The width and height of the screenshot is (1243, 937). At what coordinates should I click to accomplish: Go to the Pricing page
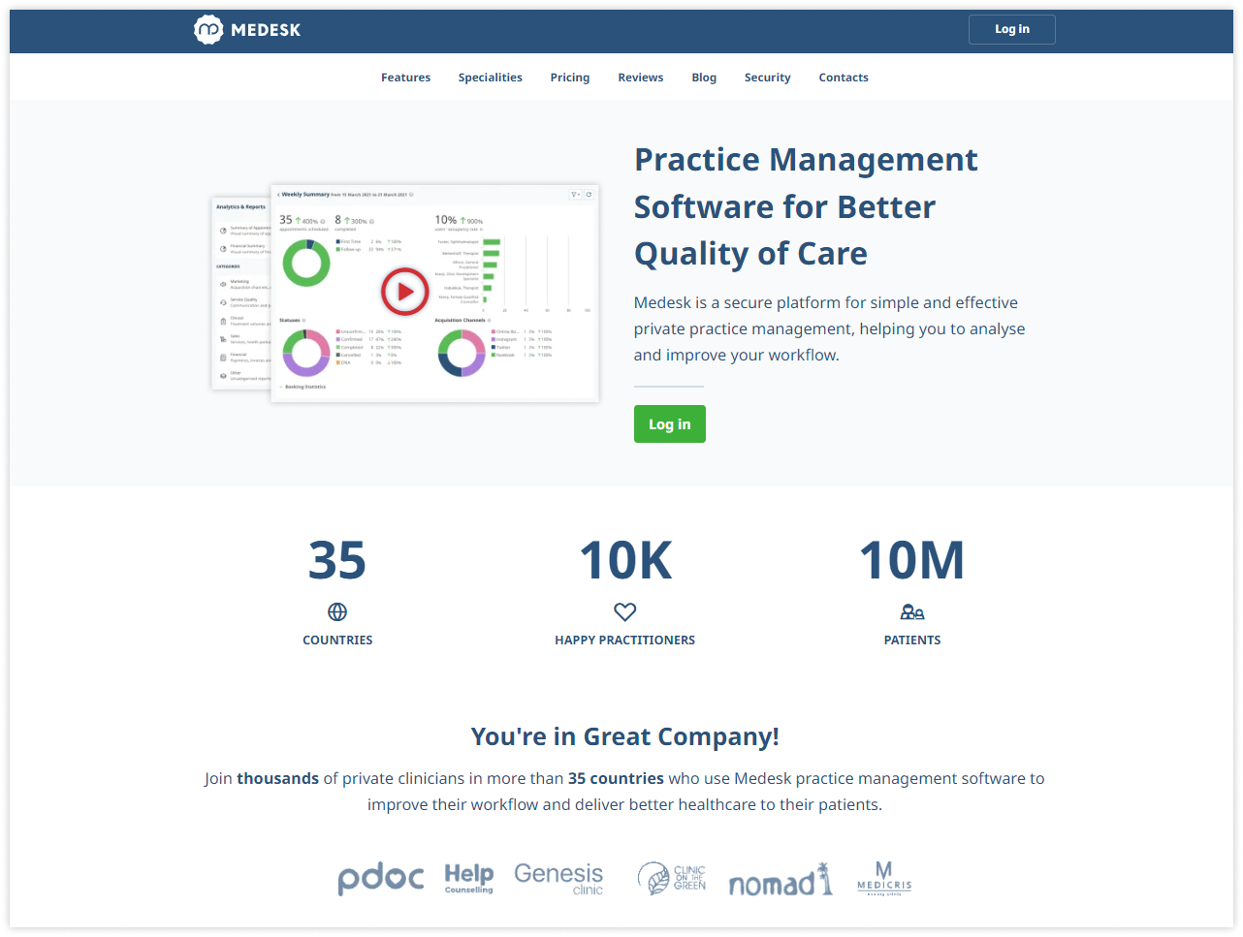coord(570,78)
